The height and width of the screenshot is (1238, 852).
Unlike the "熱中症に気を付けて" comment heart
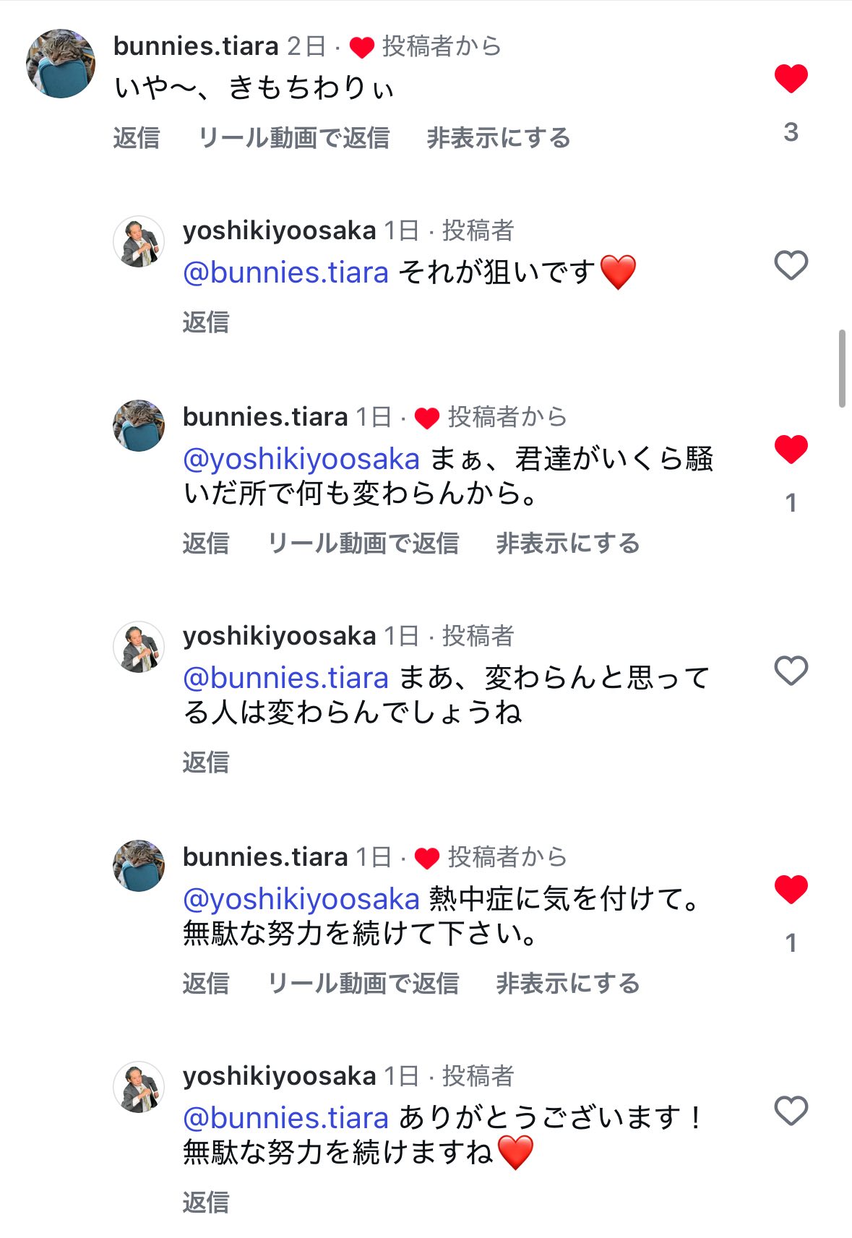791,890
